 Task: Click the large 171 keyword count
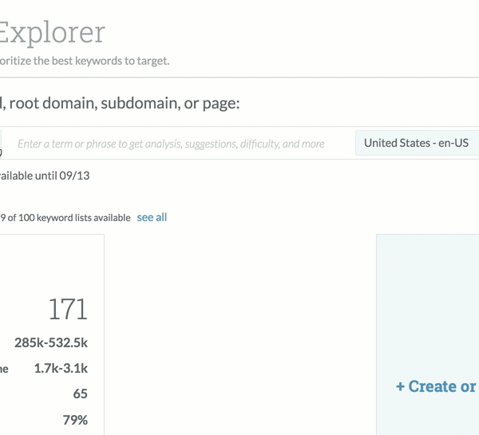pyautogui.click(x=68, y=309)
